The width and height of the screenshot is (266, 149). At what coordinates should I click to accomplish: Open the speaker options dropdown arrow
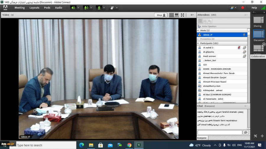(x=78, y=8)
